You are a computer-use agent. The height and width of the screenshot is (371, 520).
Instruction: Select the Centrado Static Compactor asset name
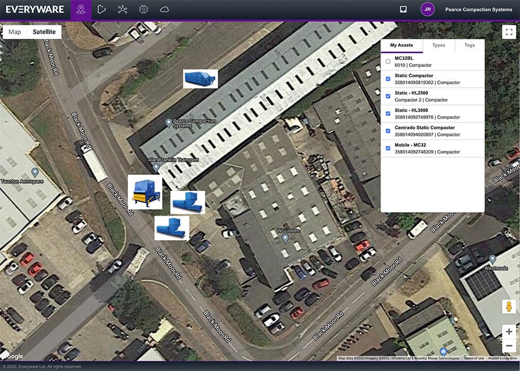pyautogui.click(x=425, y=128)
